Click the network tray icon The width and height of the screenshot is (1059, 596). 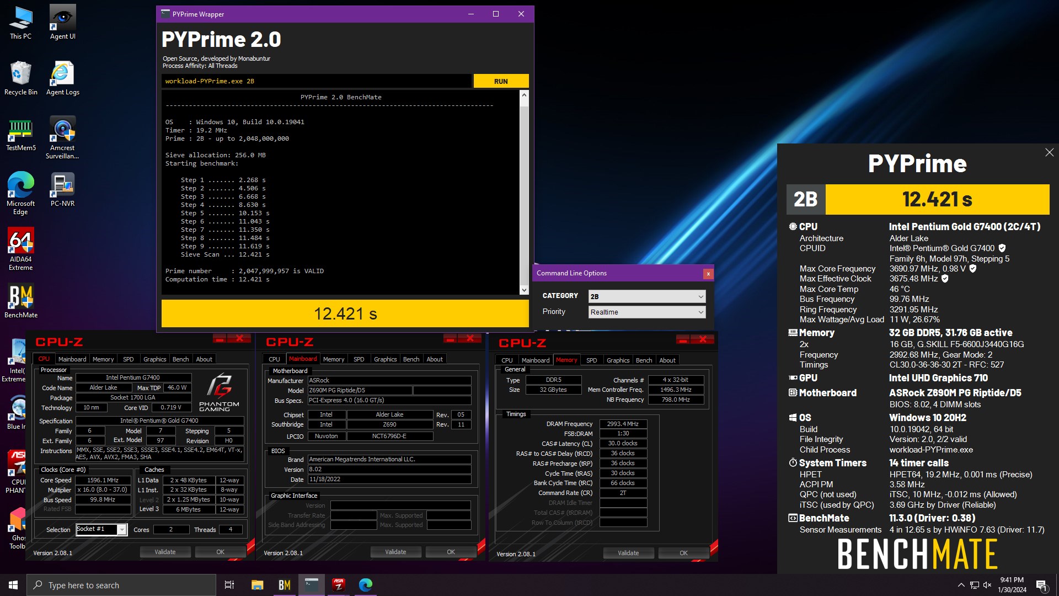tap(974, 585)
